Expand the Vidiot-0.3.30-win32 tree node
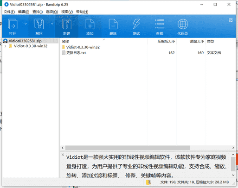The width and height of the screenshot is (238, 188). click(6, 46)
